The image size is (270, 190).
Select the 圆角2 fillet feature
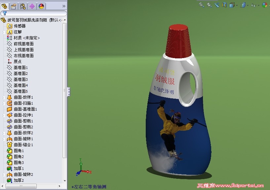[15, 157]
